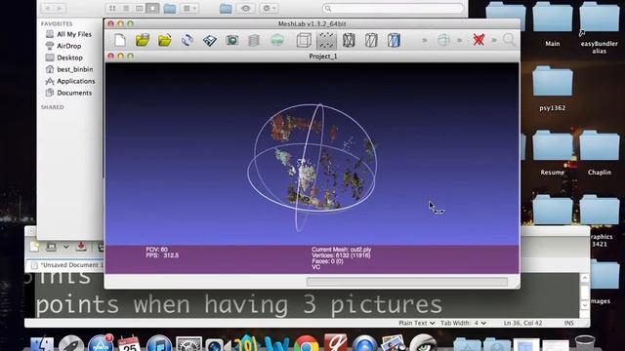Open App Store from the Dock
625x351 pixels.
click(x=100, y=344)
